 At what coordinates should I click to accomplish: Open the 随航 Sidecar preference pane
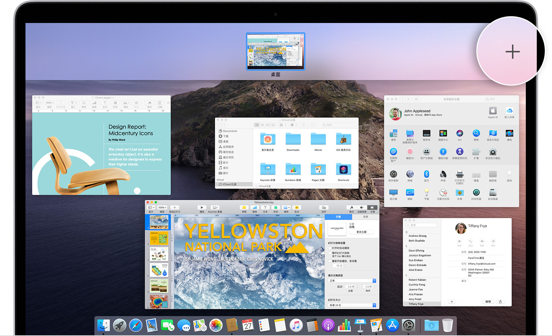tap(410, 192)
